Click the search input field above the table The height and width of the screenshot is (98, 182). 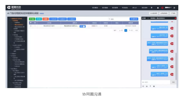coord(119,19)
